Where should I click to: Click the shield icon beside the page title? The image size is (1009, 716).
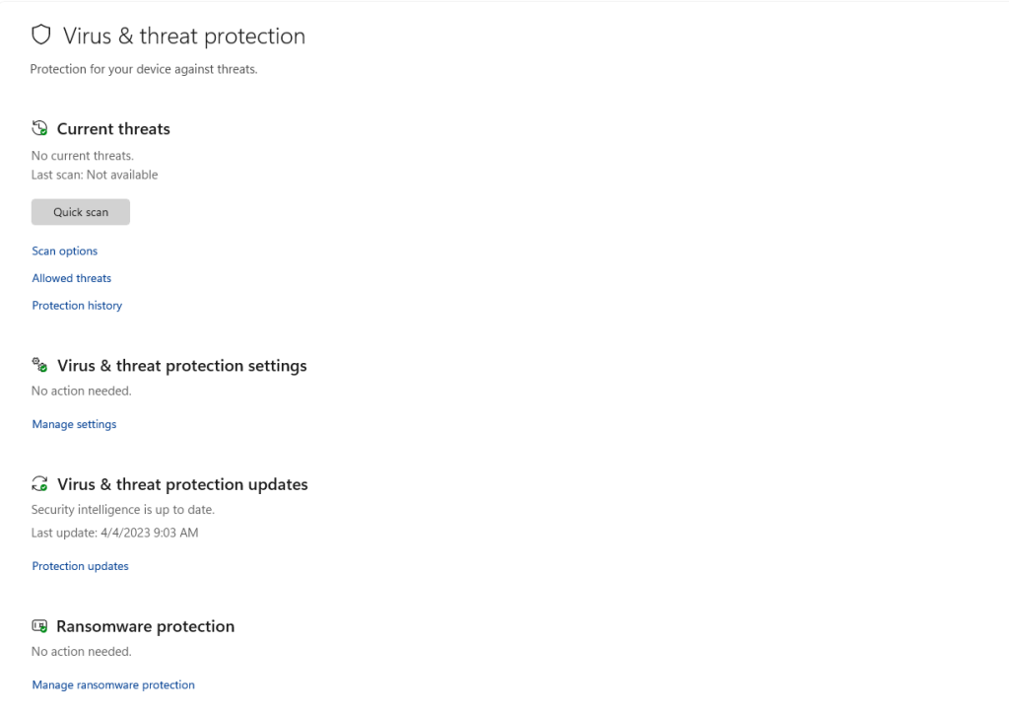[x=41, y=35]
